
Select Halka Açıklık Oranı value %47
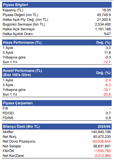pos(107,34)
